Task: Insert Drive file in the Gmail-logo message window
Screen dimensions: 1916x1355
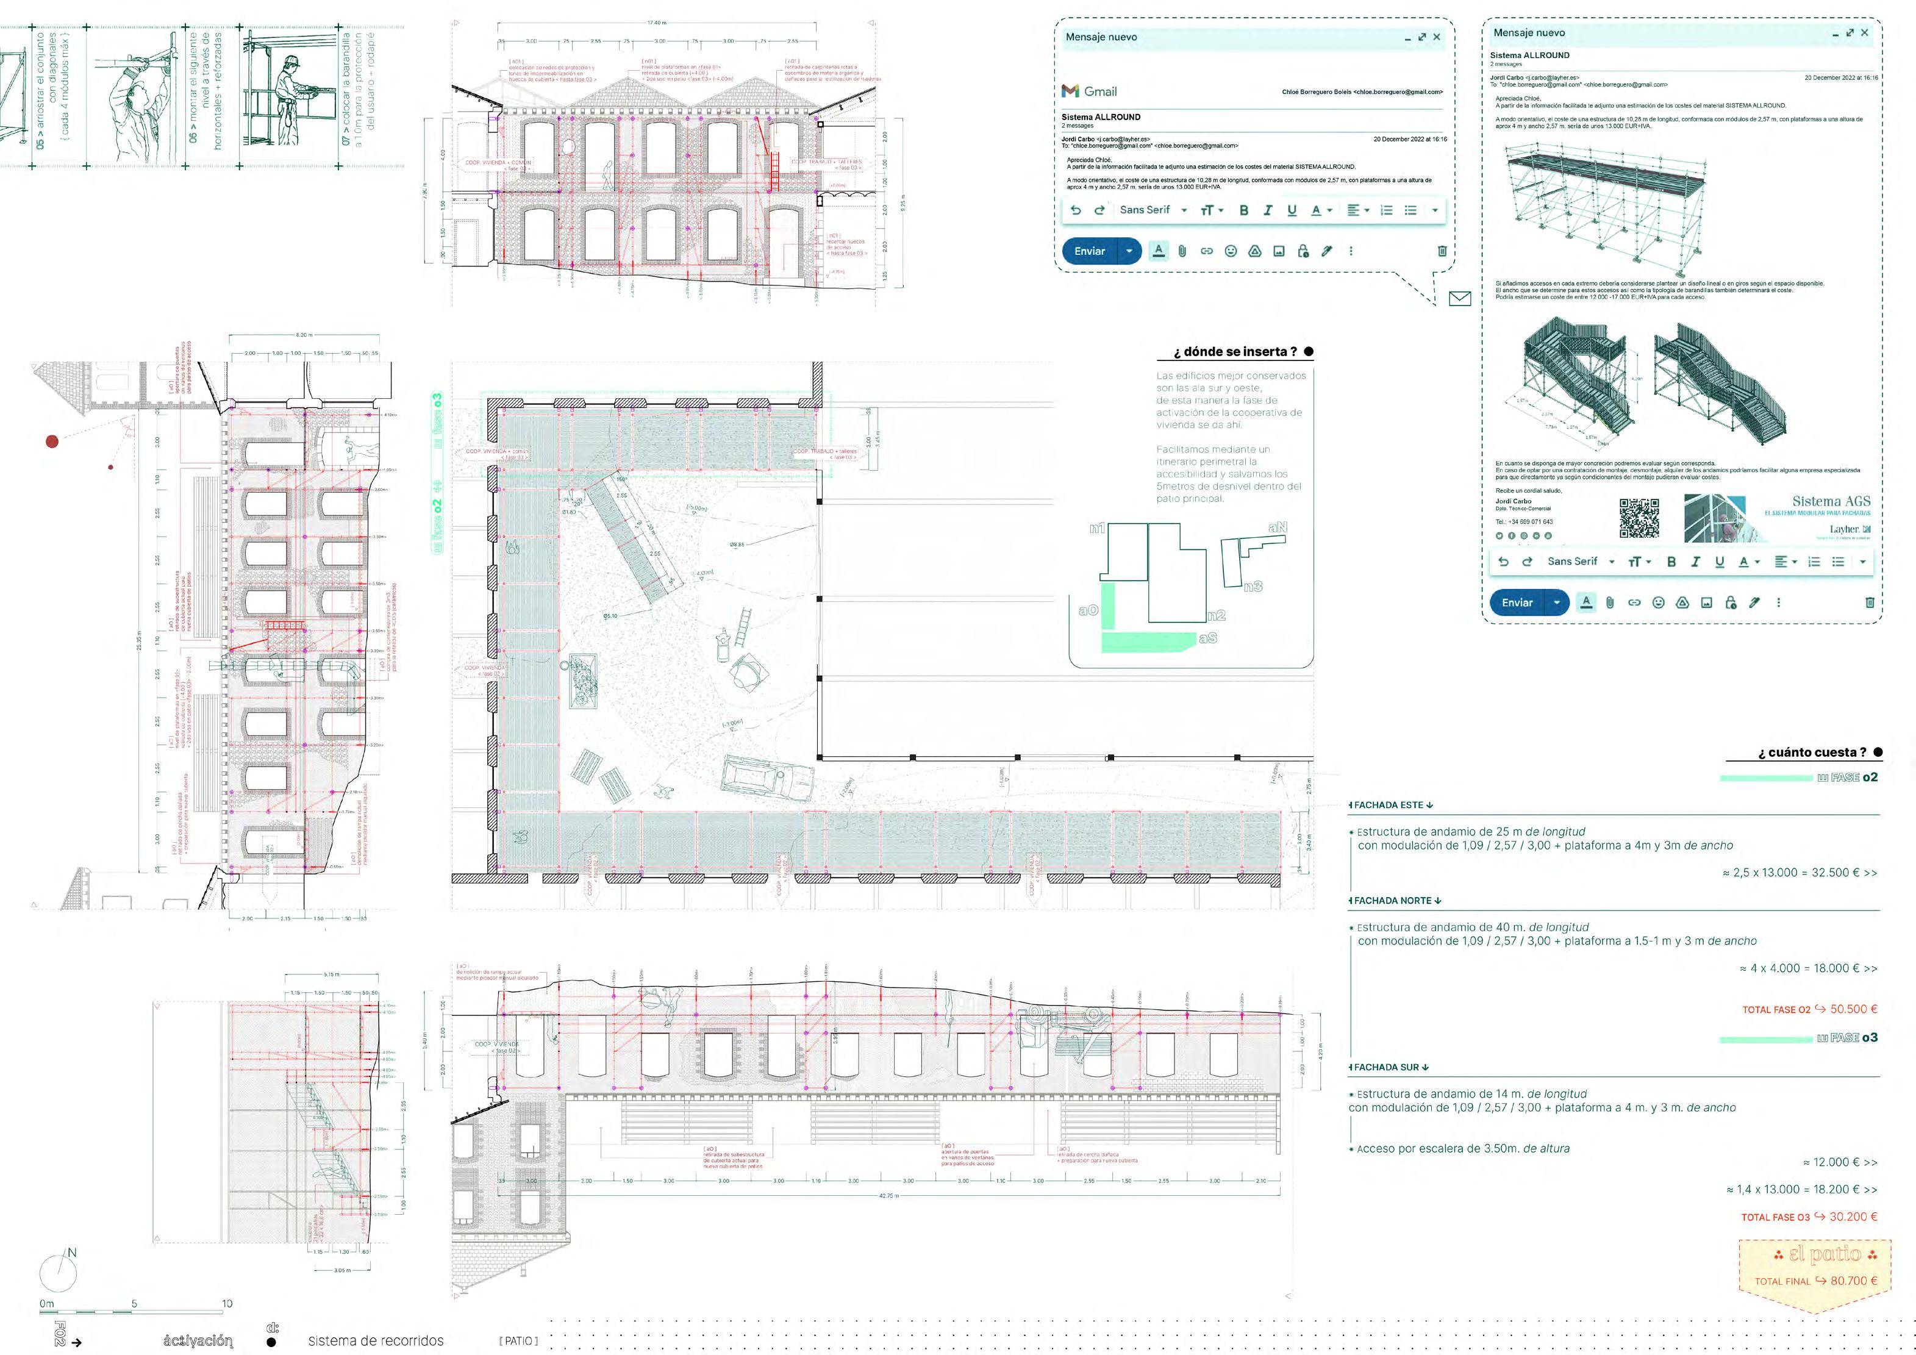Action: 1254,251
